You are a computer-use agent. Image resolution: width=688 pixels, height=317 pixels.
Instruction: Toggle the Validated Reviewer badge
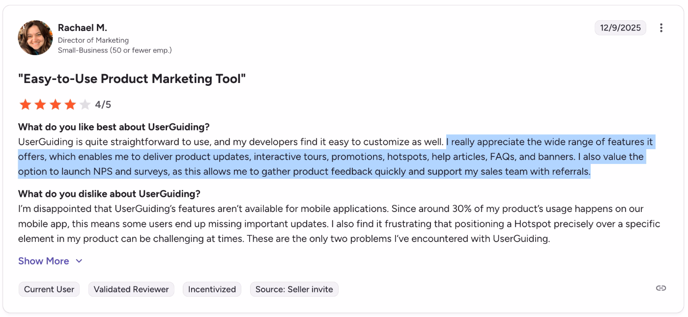point(131,289)
